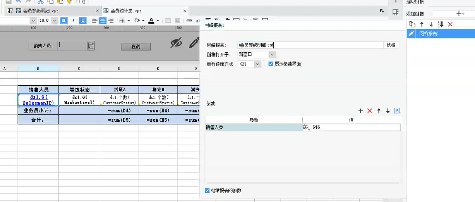Click the font color letter A icon

coord(151,21)
